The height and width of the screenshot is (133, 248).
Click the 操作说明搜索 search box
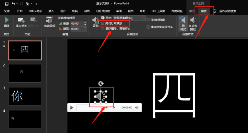tap(228, 11)
